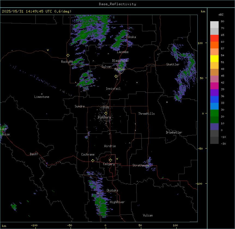Select the Airdrie label
Viewport: 235px width, 229px height.
(110, 146)
